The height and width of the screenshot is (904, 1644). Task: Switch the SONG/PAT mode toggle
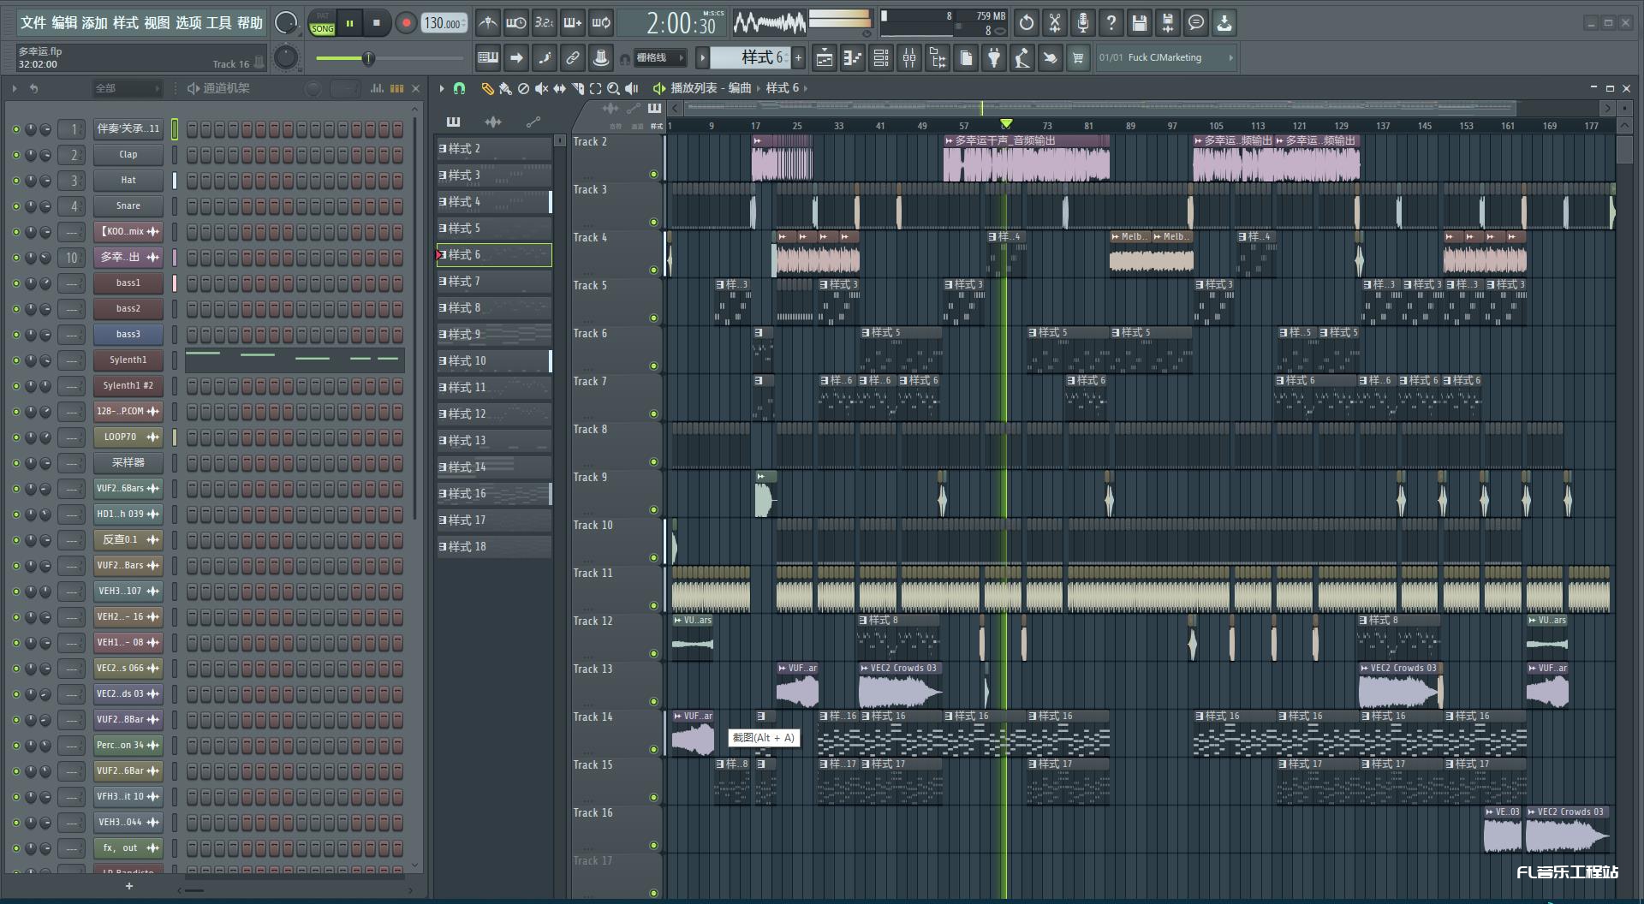[323, 23]
